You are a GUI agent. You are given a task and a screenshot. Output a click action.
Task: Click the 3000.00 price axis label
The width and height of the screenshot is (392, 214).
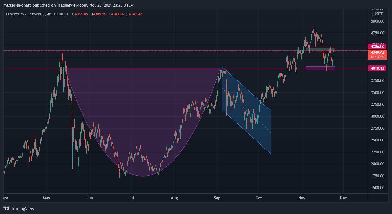378,116
